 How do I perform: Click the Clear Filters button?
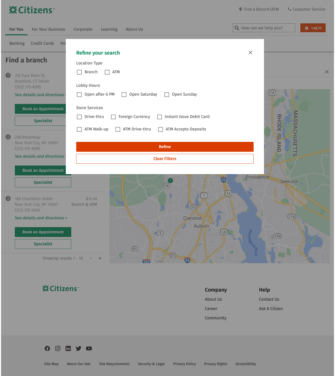coord(165,159)
